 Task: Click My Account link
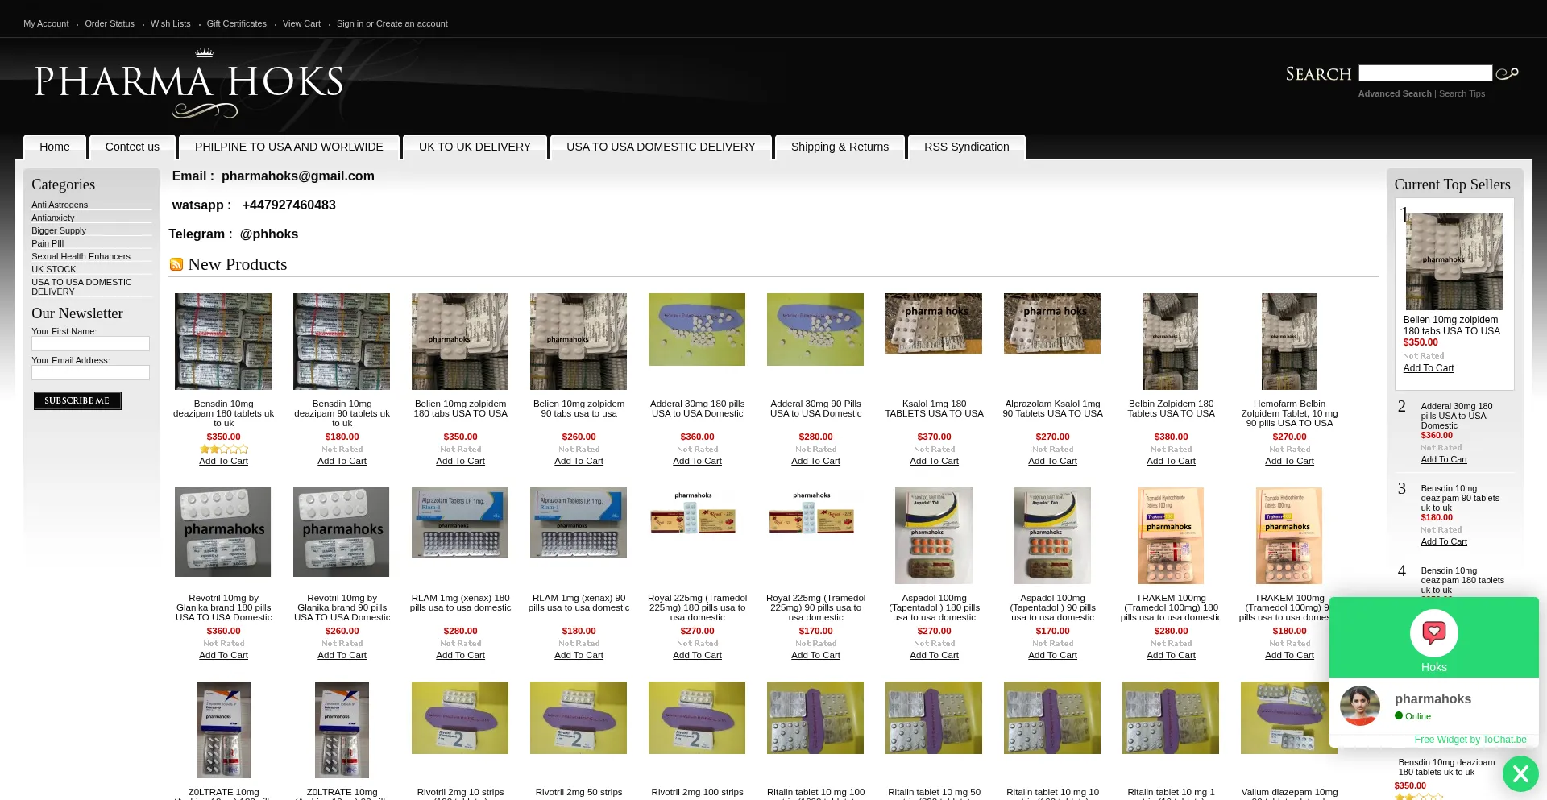46,23
